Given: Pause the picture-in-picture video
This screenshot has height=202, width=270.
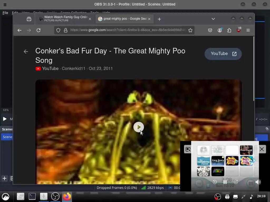Looking at the screenshot, I should click(225, 182).
